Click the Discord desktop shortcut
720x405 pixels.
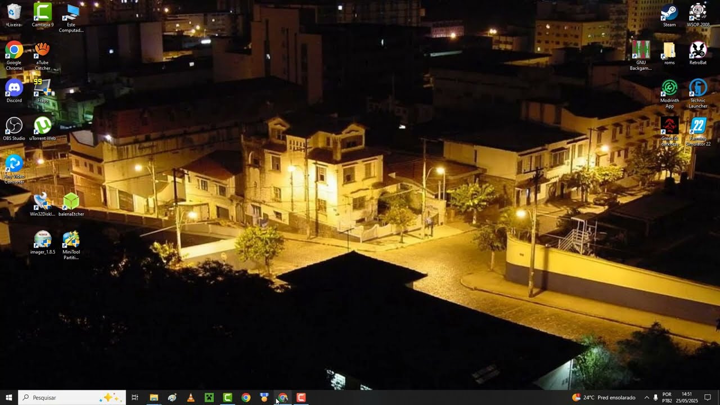[14, 91]
